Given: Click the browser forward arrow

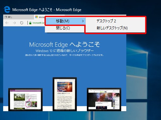Looking at the screenshot, I should pos(15,23).
